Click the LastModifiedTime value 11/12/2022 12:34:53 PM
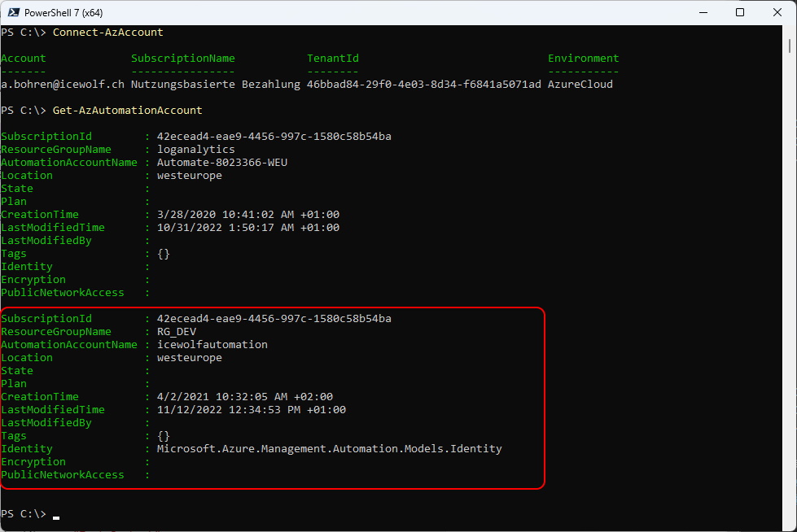Viewport: 797px width, 532px height. pyautogui.click(x=252, y=410)
